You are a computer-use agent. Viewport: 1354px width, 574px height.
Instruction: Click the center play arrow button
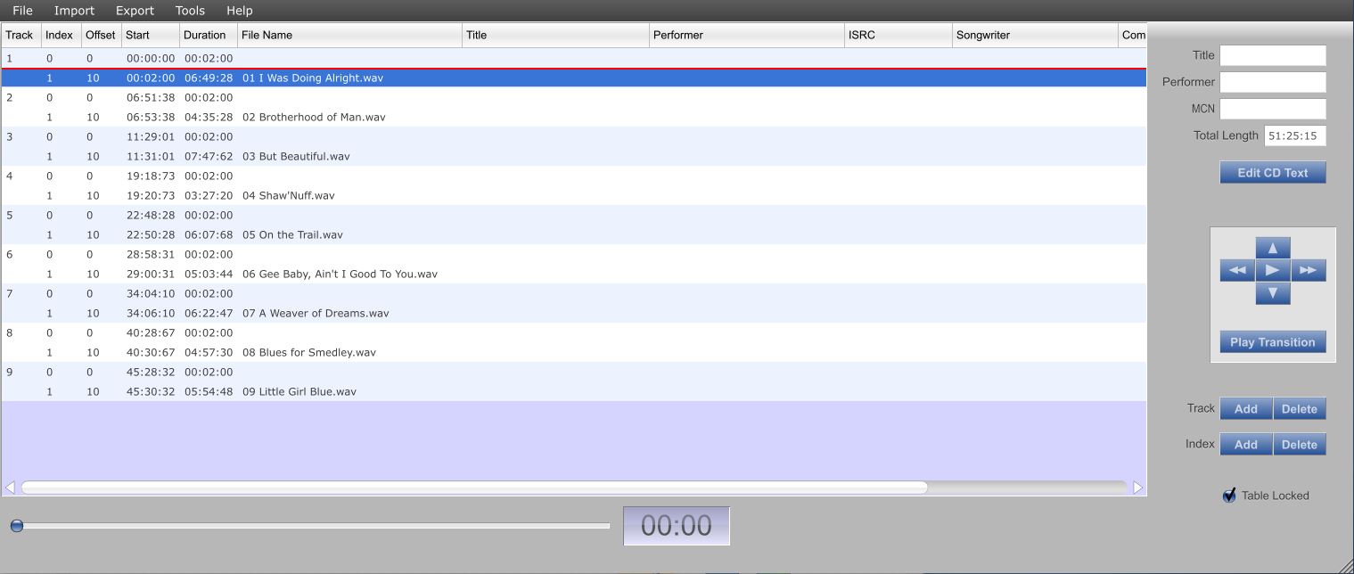click(1272, 270)
